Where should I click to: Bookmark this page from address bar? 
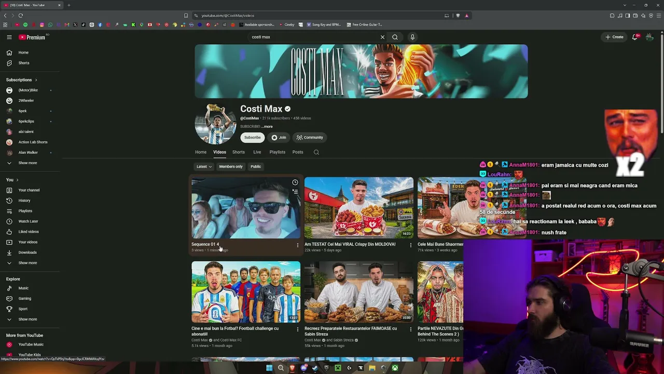[186, 16]
